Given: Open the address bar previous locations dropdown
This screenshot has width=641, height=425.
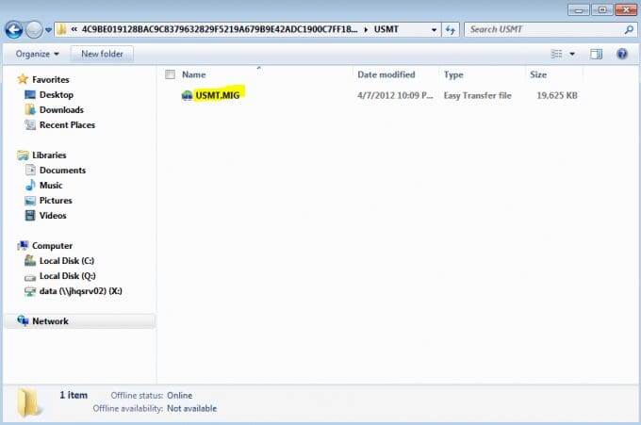Looking at the screenshot, I should [x=434, y=30].
